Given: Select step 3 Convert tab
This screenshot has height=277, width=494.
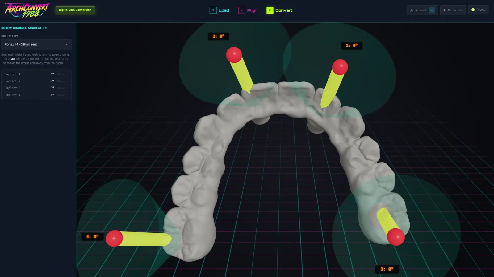Looking at the screenshot, I should coord(279,10).
